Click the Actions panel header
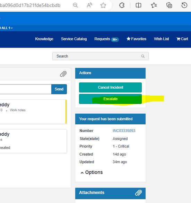This screenshot has height=203, width=191. click(110, 73)
